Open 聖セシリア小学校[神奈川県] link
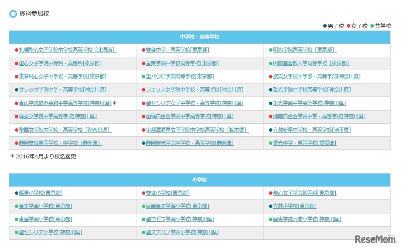The image size is (402, 249). (x=51, y=232)
